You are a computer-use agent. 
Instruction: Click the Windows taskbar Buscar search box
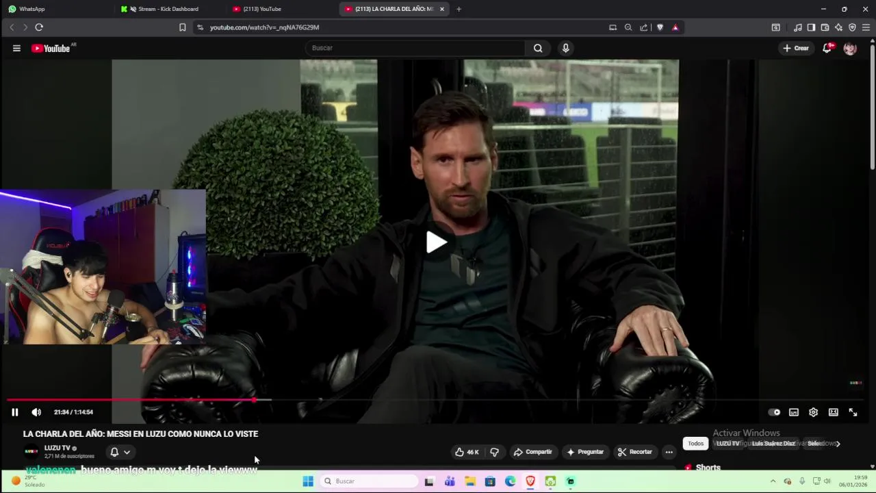[370, 481]
